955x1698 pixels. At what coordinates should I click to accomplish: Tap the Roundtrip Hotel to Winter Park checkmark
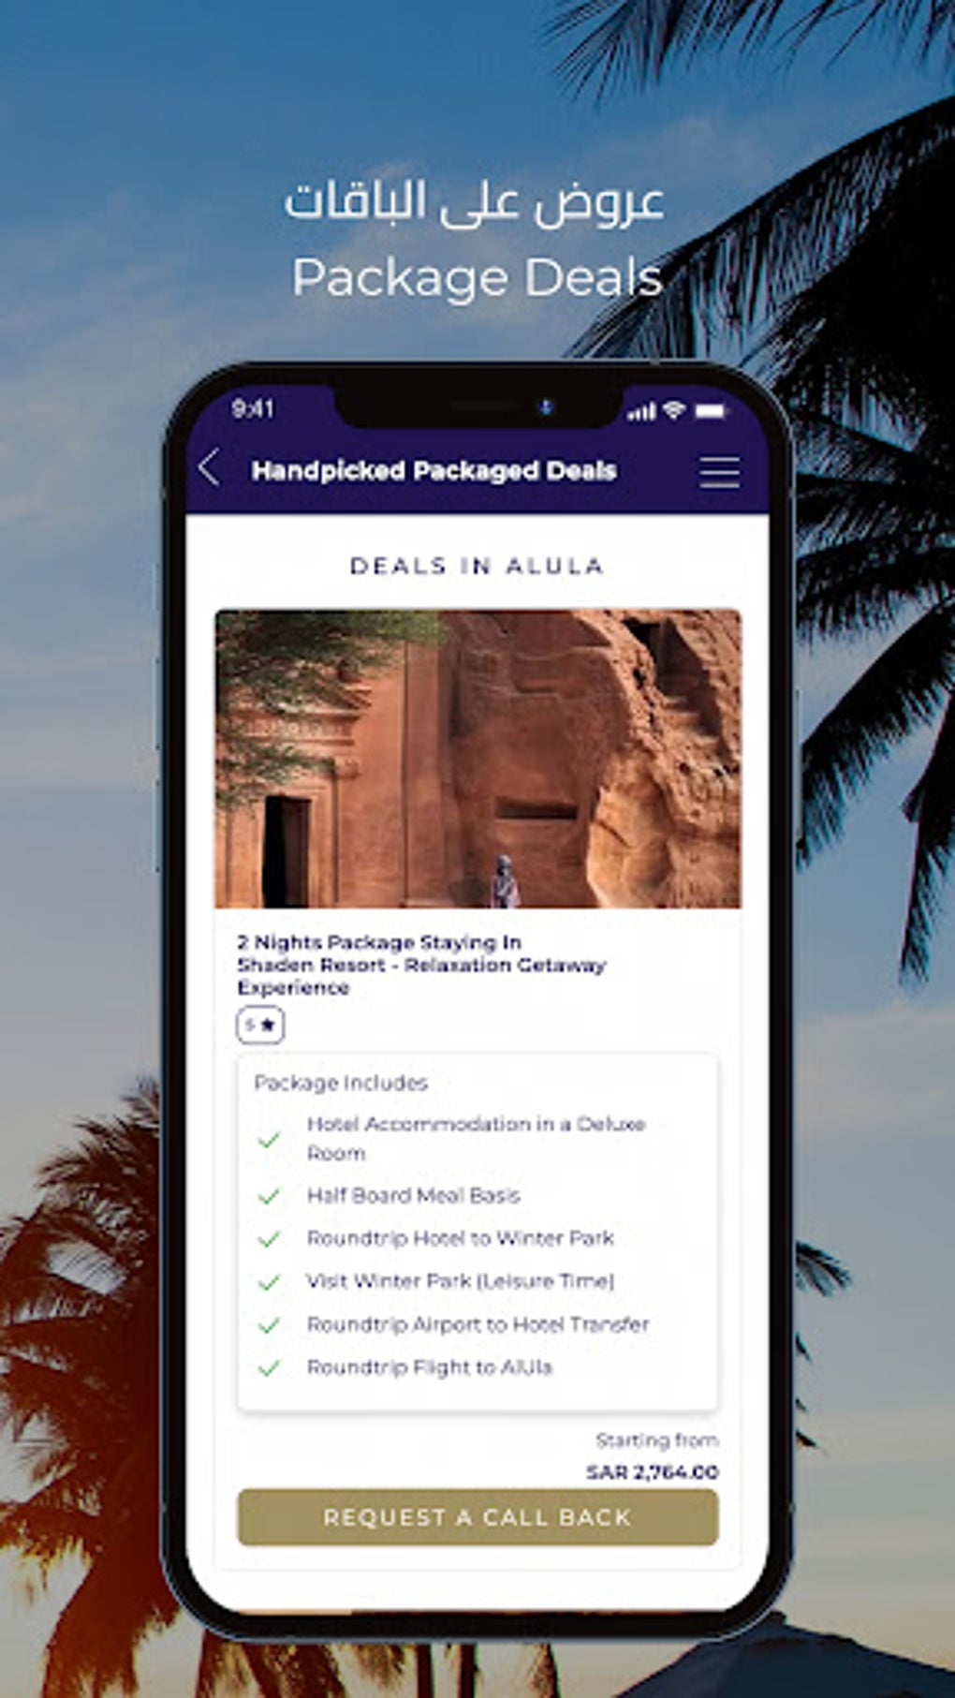pyautogui.click(x=270, y=1239)
